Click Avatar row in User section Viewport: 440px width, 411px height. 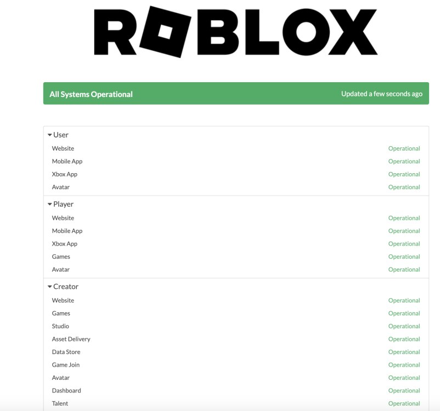[x=61, y=187]
